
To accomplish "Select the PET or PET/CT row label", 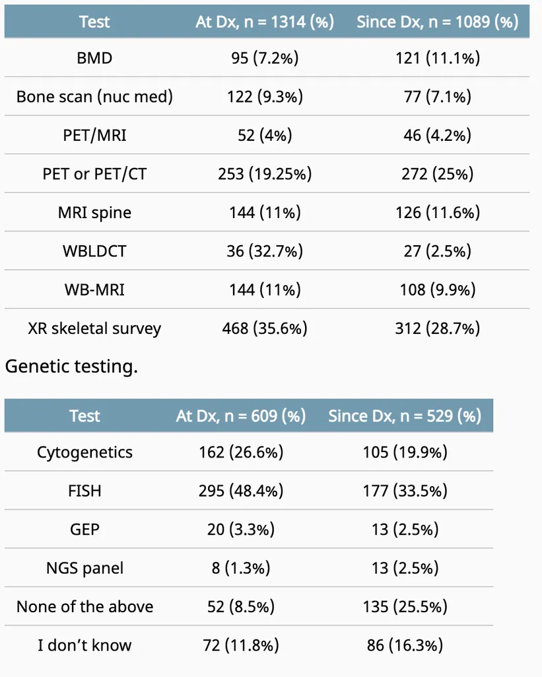I will (x=94, y=174).
